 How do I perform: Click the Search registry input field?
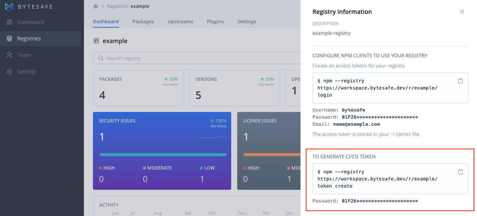click(197, 58)
